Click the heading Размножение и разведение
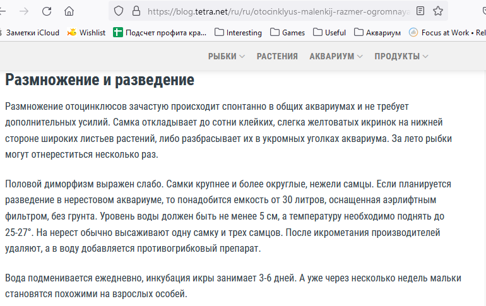This screenshot has width=486, height=306. click(100, 80)
